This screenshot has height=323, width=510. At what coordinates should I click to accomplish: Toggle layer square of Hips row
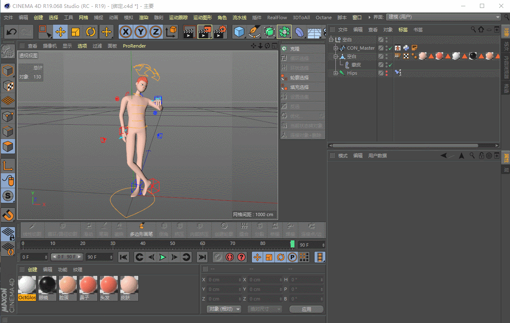pyautogui.click(x=381, y=73)
